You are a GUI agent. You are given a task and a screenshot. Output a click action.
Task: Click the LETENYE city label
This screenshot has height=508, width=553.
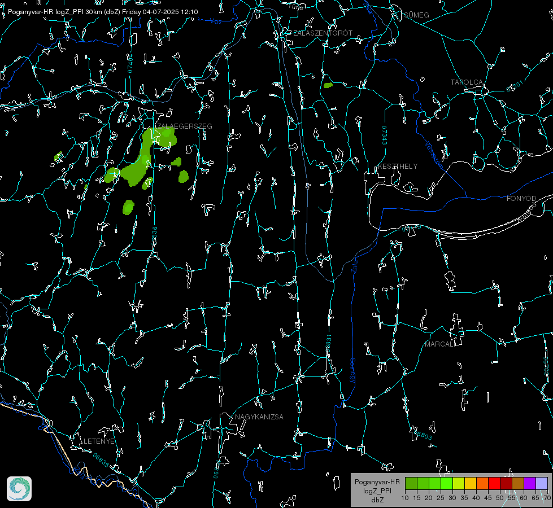click(x=99, y=441)
